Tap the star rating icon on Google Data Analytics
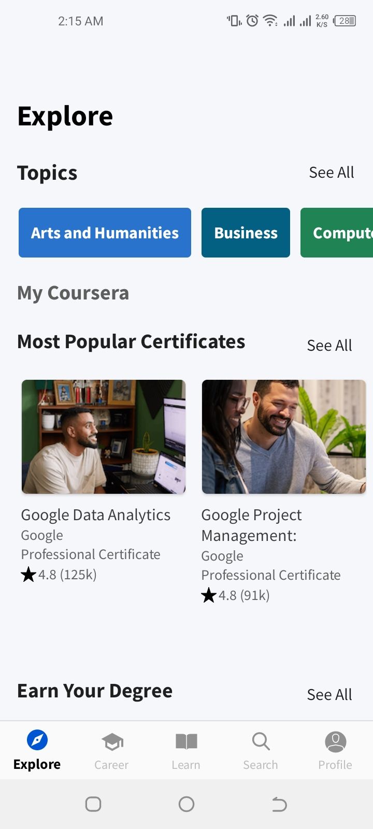This screenshot has height=829, width=373. (x=28, y=574)
